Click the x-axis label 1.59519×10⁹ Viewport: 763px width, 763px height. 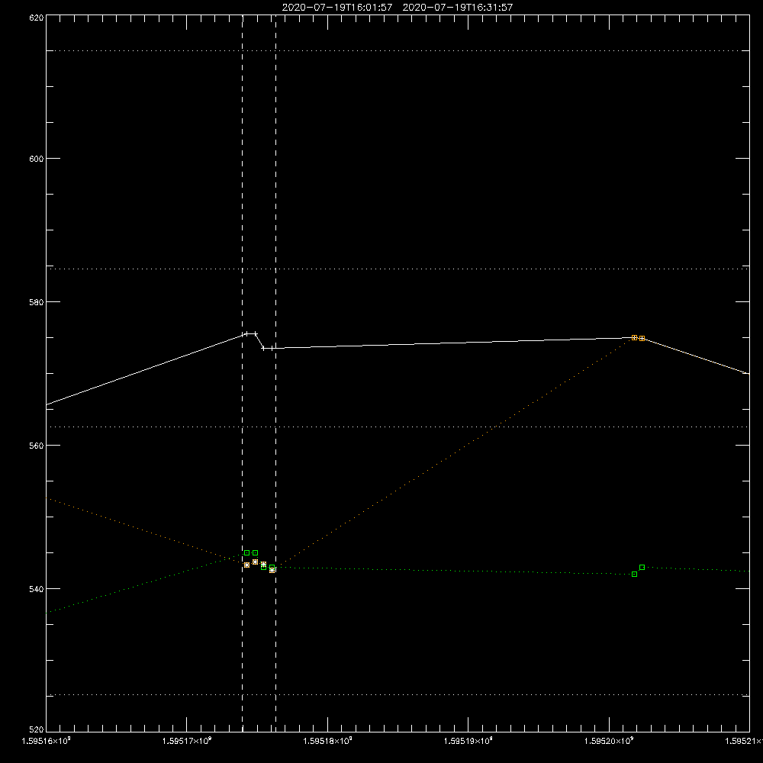(468, 741)
